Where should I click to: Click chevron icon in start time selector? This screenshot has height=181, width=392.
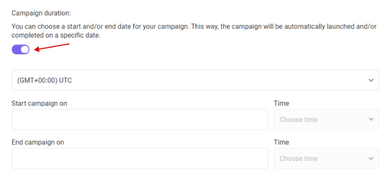pyautogui.click(x=371, y=119)
